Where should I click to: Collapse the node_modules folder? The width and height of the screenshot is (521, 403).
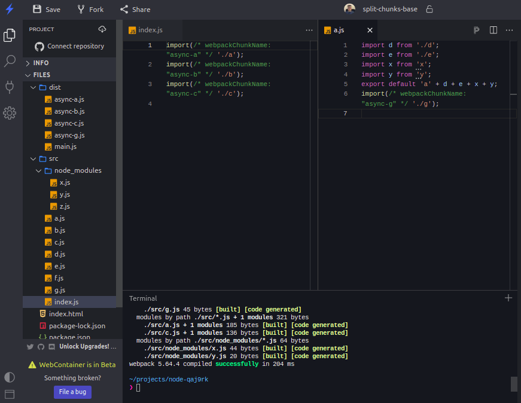point(77,170)
